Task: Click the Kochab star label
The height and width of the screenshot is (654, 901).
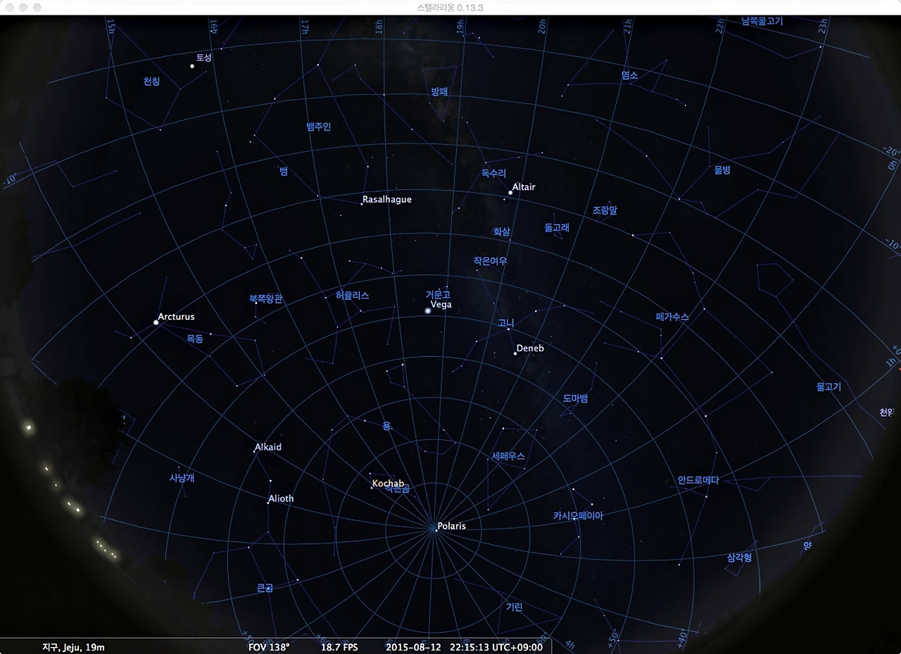Action: pyautogui.click(x=389, y=484)
